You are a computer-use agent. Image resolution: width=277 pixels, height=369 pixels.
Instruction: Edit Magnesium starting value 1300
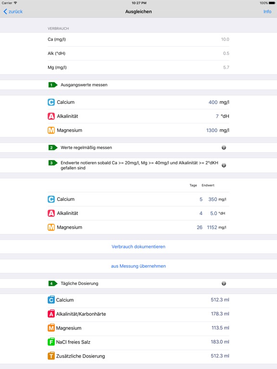tap(212, 130)
